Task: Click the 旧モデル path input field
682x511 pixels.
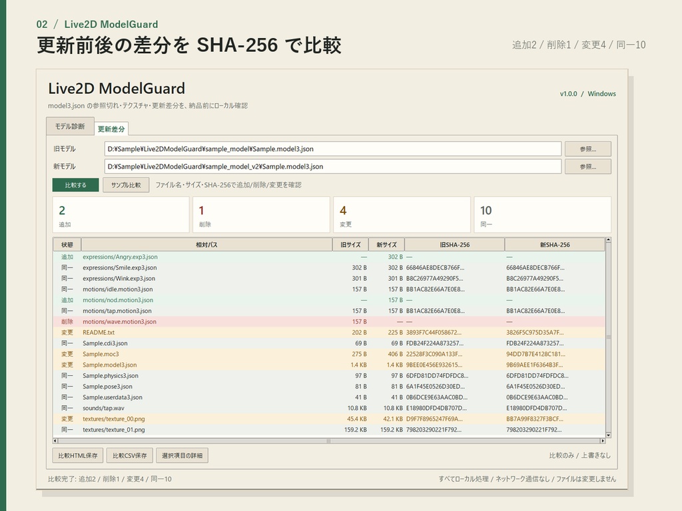Action: 333,148
